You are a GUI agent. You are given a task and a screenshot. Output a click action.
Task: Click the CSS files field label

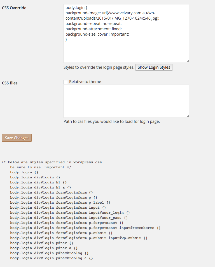[x=10, y=83]
